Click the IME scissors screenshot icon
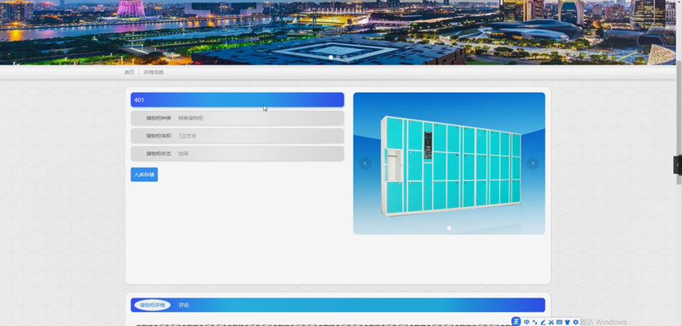Image resolution: width=682 pixels, height=326 pixels. point(551,322)
